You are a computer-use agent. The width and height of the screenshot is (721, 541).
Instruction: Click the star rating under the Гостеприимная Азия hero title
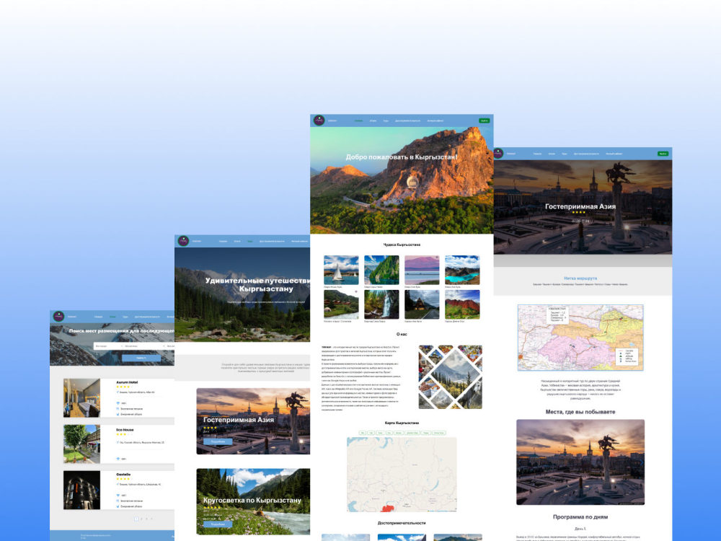pos(578,213)
